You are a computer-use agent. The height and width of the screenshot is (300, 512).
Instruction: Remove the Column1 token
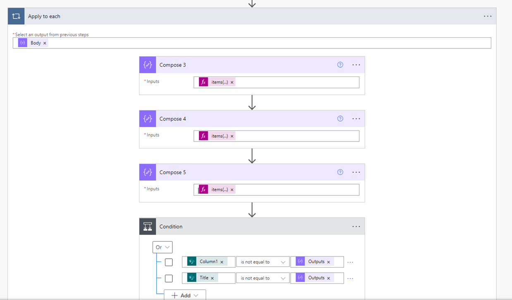[x=222, y=262]
